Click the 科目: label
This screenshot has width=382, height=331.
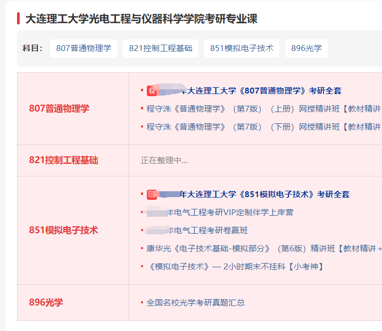click(32, 48)
